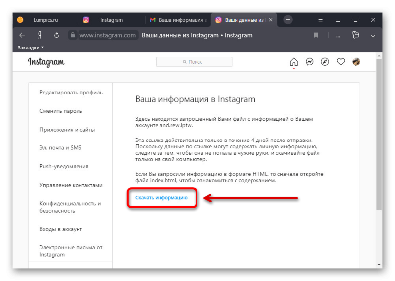Open the browser hamburger menu
395x281 pixels.
[320, 20]
